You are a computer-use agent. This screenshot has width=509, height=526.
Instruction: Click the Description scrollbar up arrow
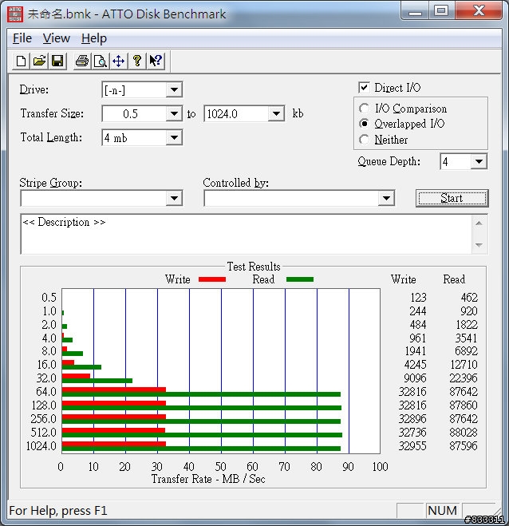coord(479,223)
